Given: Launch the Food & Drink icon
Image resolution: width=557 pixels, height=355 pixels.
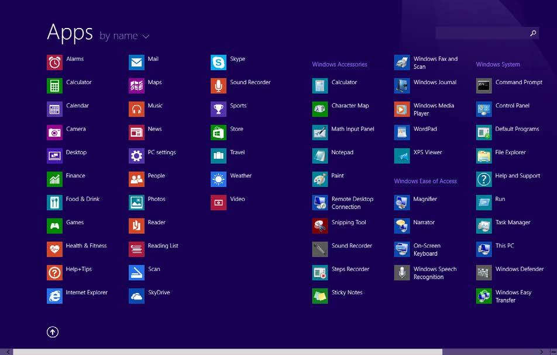Looking at the screenshot, I should pyautogui.click(x=54, y=203).
